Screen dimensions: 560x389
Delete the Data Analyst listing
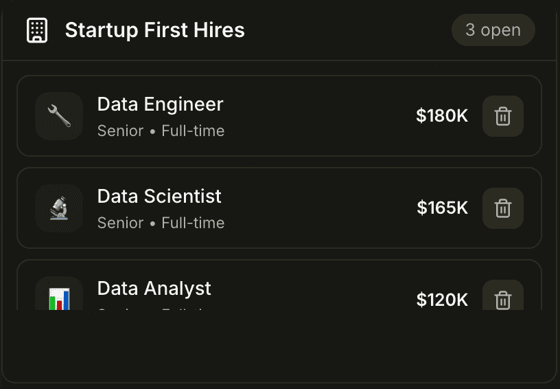[x=503, y=300]
